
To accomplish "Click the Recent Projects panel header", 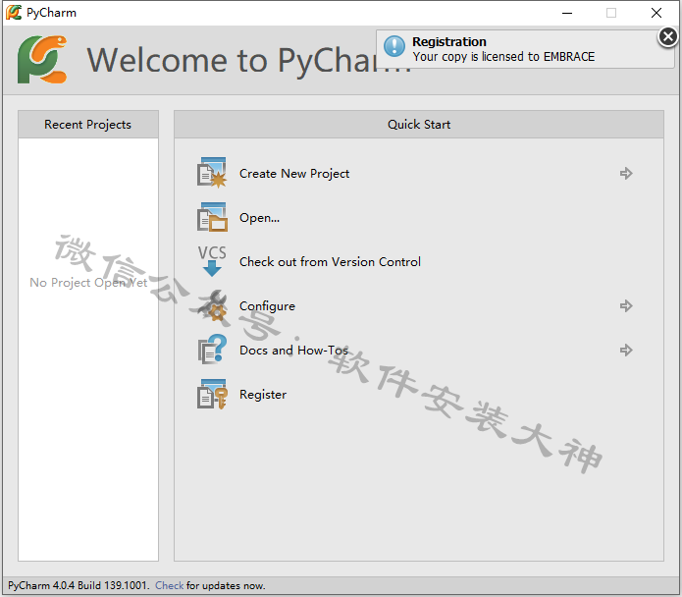I will click(x=88, y=125).
